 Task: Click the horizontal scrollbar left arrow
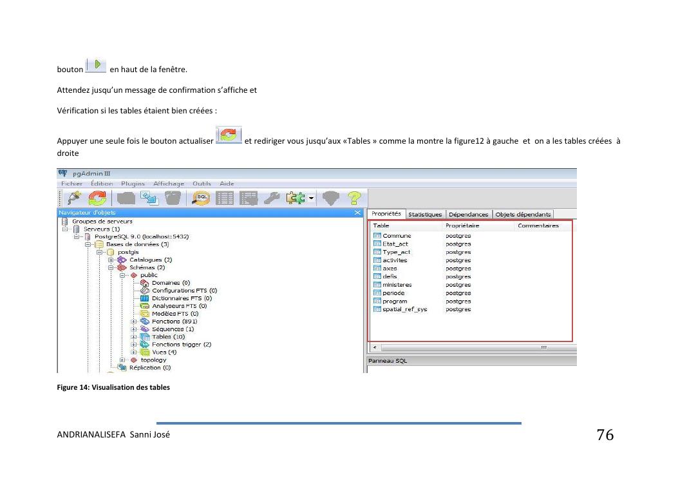374,348
